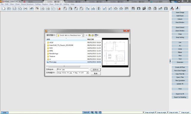This screenshot has width=191, height=114.
Task: Click the Build Room button
Action: (x=180, y=16)
